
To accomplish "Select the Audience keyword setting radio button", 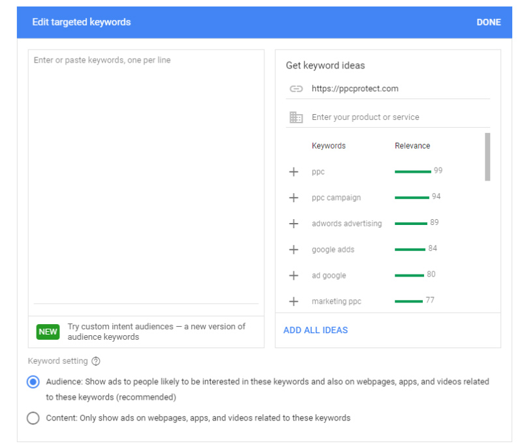I will click(33, 382).
